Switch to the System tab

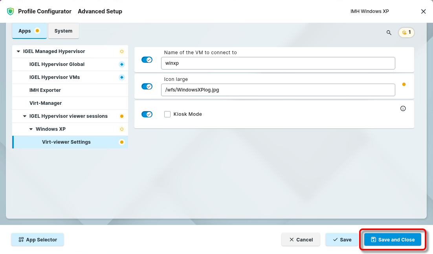tap(63, 31)
